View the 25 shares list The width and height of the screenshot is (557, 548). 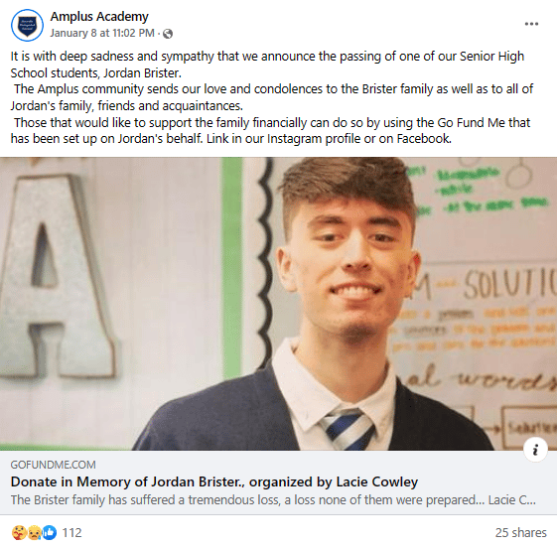tap(521, 533)
